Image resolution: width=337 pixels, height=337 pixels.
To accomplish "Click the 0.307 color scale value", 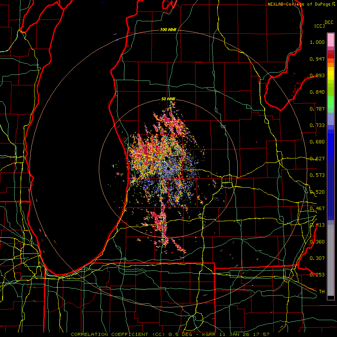I will 317,258.
